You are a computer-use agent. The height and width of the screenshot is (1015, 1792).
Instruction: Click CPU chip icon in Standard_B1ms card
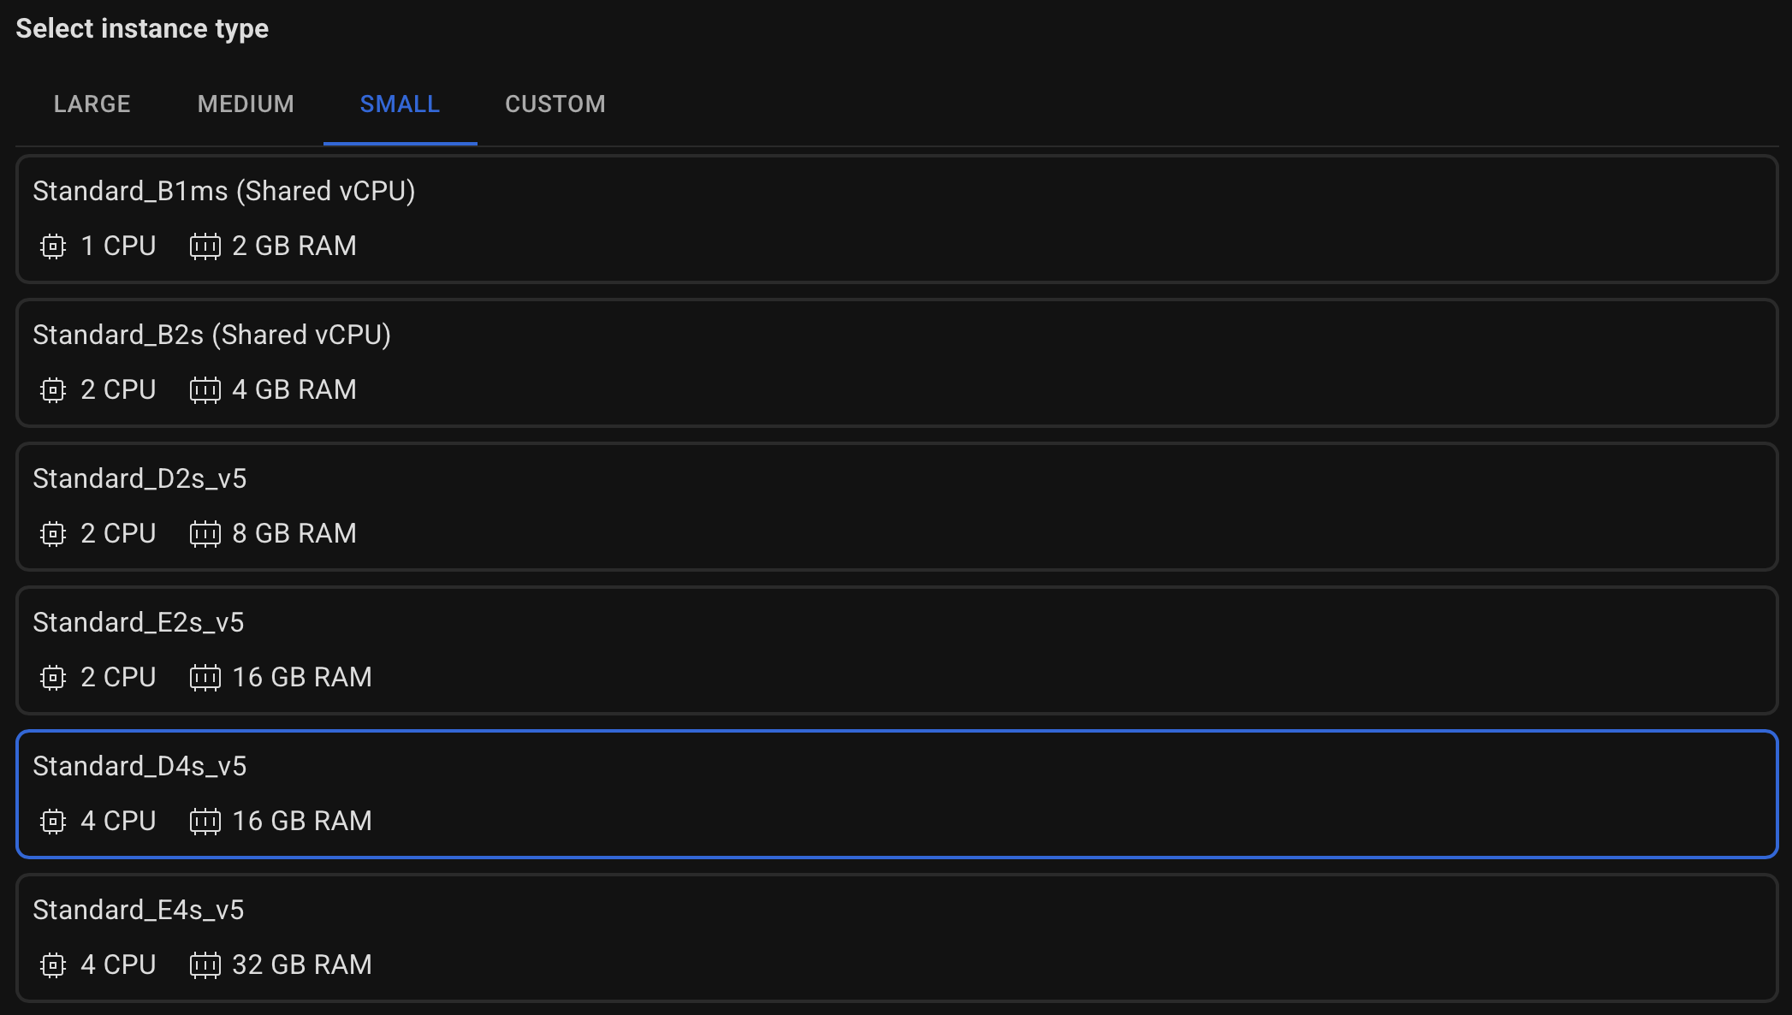(x=53, y=246)
